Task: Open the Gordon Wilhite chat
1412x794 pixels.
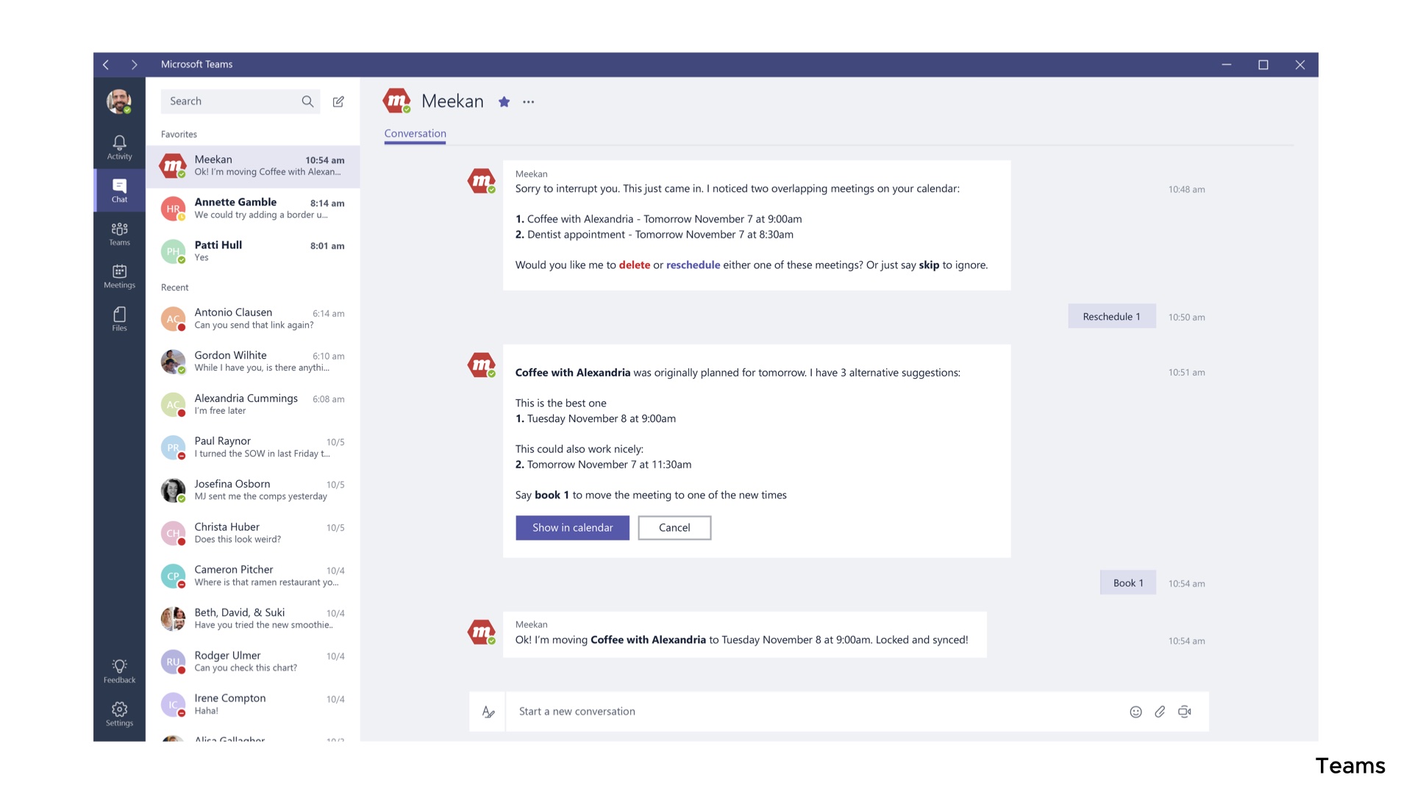Action: pyautogui.click(x=253, y=362)
